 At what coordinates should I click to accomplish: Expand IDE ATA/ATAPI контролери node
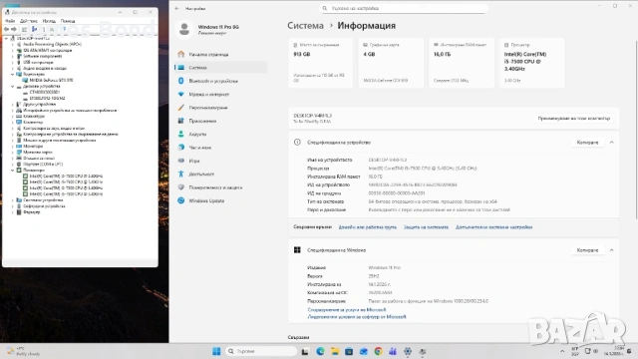pyautogui.click(x=13, y=51)
